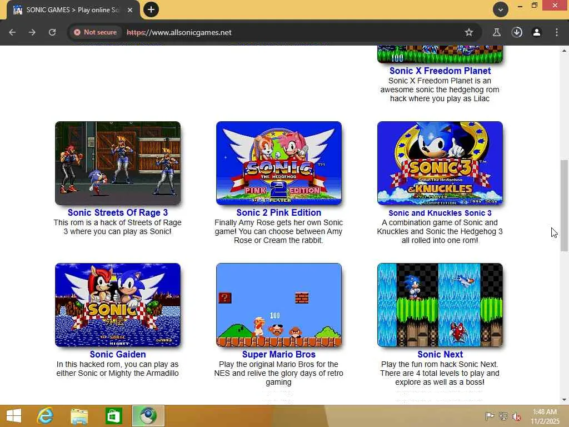This screenshot has width=569, height=427.
Task: Click the scrollbar up arrow
Action: point(564,51)
